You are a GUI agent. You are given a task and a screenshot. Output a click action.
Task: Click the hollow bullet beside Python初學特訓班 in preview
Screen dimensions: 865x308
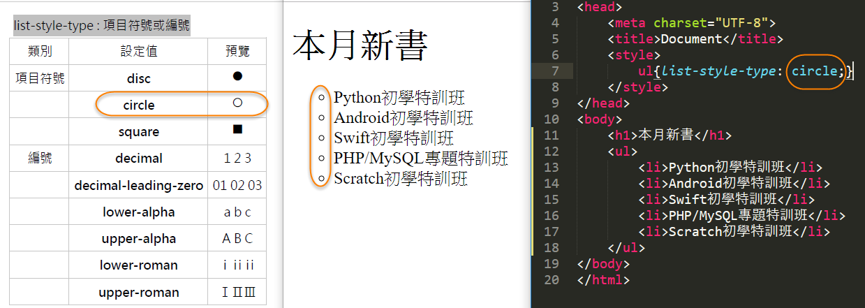click(321, 98)
